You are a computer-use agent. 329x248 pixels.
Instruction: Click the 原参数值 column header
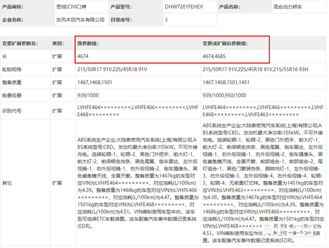point(88,44)
